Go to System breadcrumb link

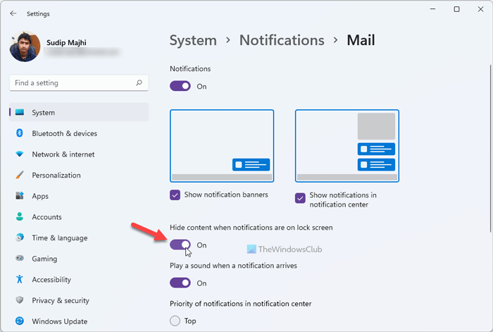click(193, 40)
